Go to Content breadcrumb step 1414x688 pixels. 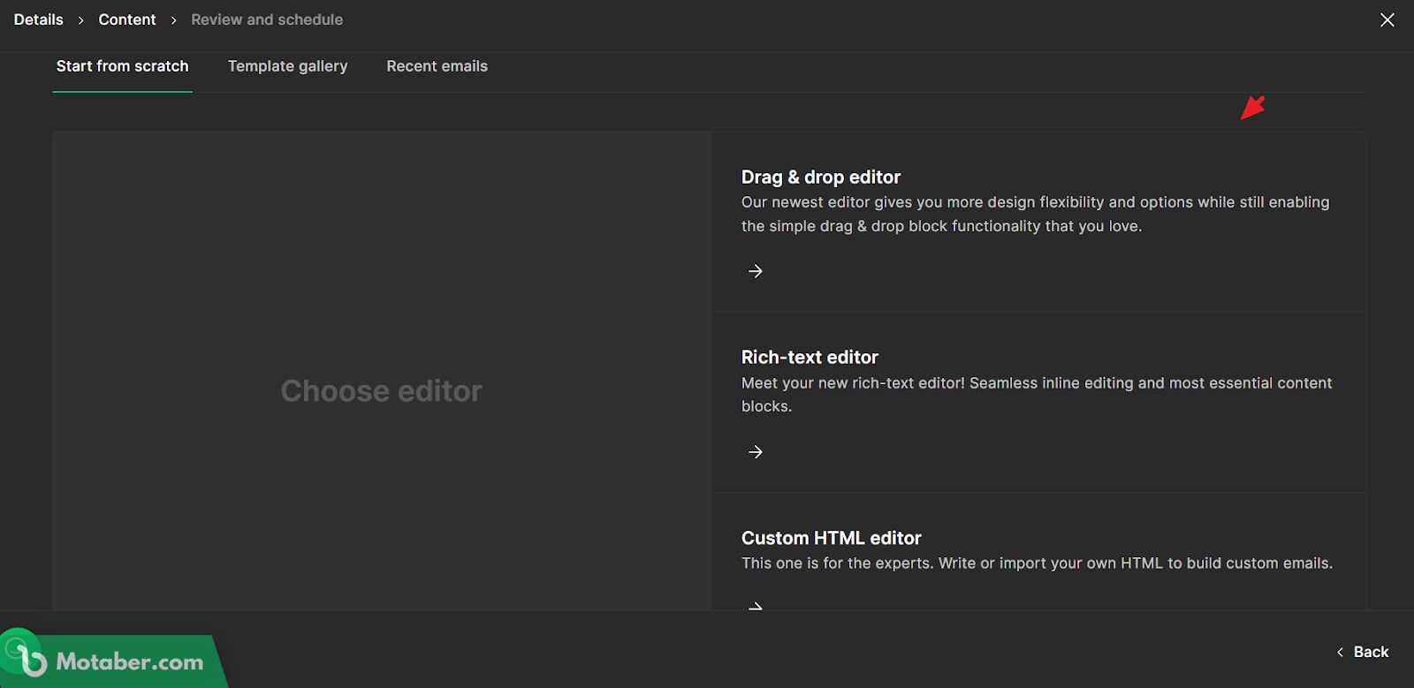point(127,19)
